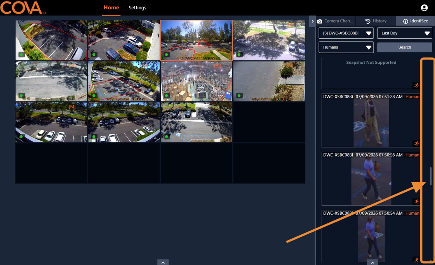Click the results list scrollbar thumb
The image size is (435, 265).
431,176
